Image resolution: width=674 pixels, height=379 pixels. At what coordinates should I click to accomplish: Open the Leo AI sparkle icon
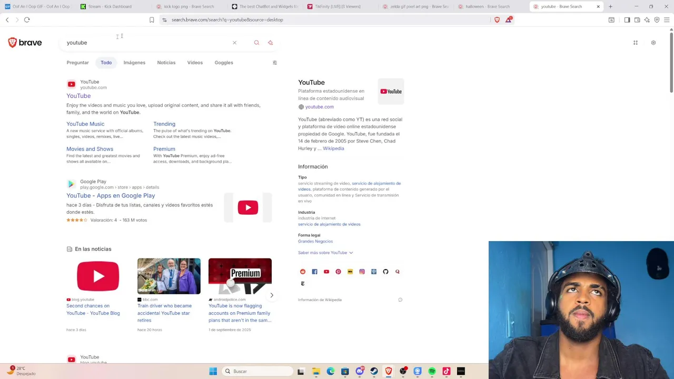[x=647, y=20]
